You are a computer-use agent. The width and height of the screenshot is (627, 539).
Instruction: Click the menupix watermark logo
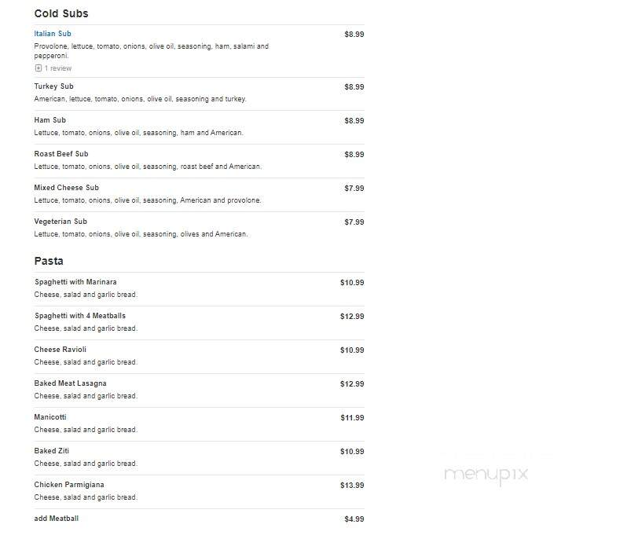coord(486,475)
